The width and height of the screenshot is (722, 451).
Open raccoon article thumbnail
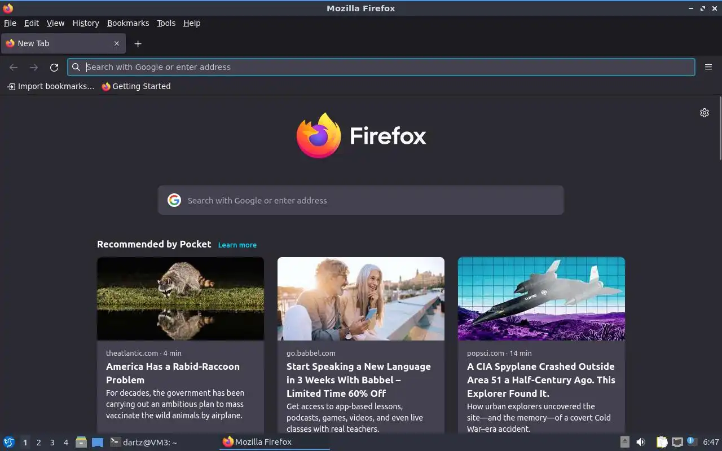(x=180, y=299)
